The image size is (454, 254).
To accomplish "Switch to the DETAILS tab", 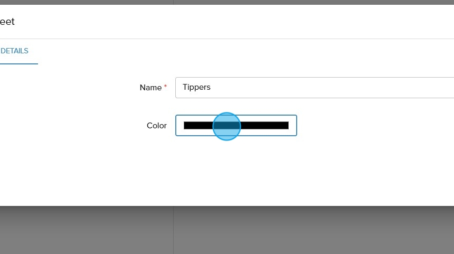I will coord(15,51).
